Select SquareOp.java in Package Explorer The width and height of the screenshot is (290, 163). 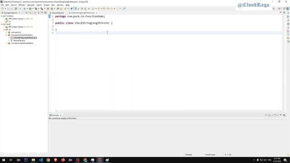click(19, 40)
